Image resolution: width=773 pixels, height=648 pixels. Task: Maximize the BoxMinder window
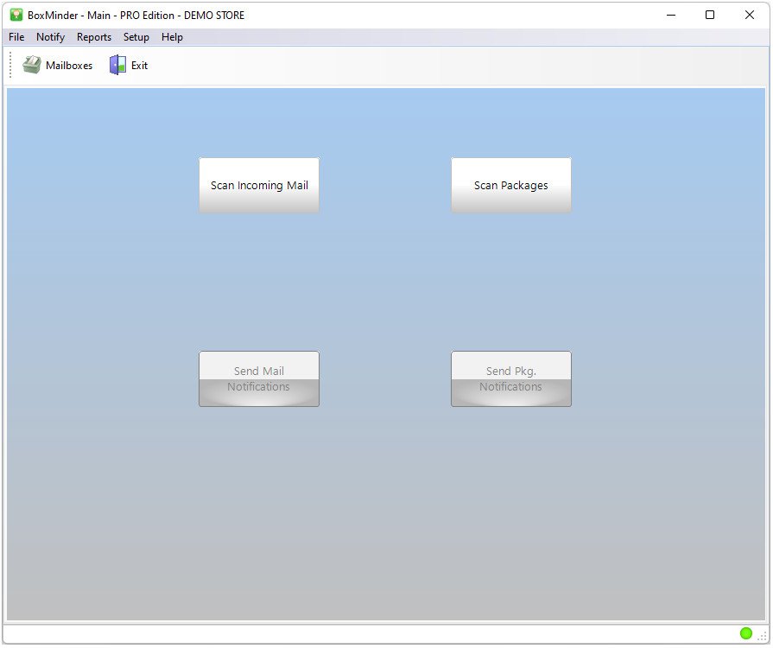710,15
